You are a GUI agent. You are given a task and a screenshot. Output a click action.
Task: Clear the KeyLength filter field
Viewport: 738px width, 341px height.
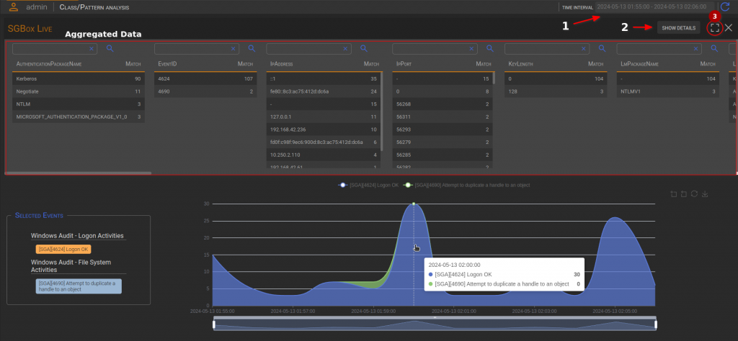click(x=584, y=49)
